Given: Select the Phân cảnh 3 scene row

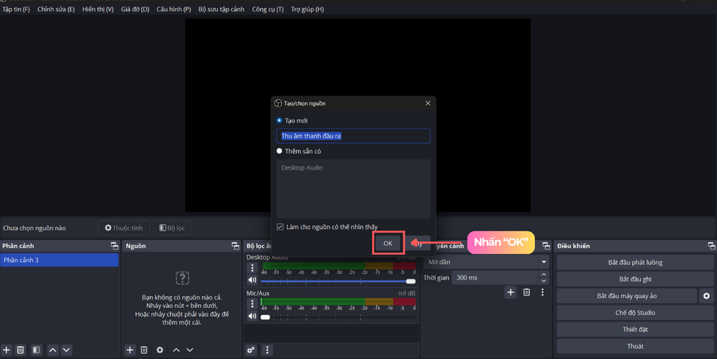Looking at the screenshot, I should point(60,260).
